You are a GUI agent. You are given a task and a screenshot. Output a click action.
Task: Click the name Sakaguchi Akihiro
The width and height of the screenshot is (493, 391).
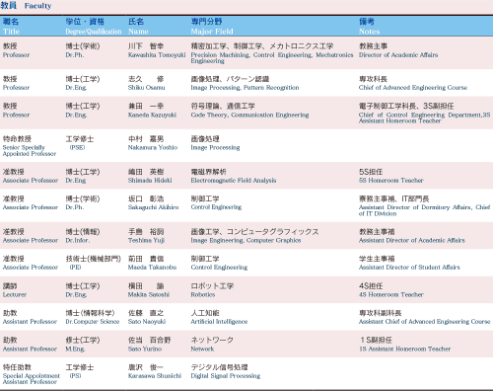tap(154, 207)
